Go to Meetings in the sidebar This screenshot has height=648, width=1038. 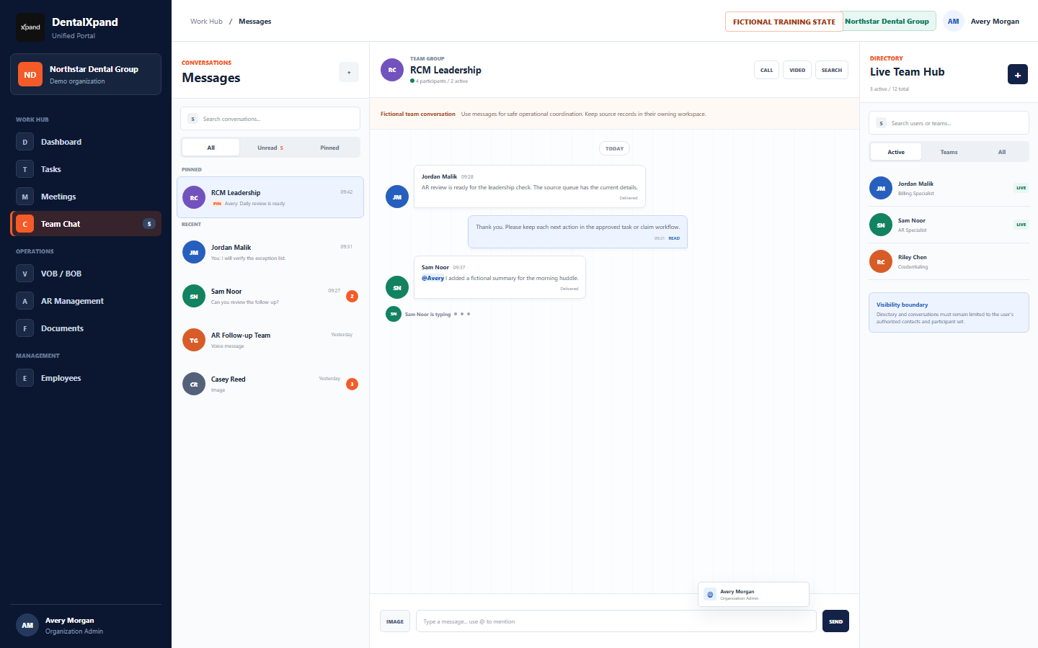(86, 197)
